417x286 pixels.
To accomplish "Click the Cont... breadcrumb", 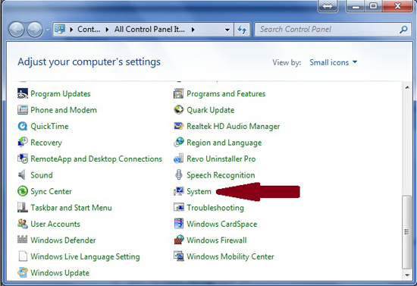I will point(89,30).
